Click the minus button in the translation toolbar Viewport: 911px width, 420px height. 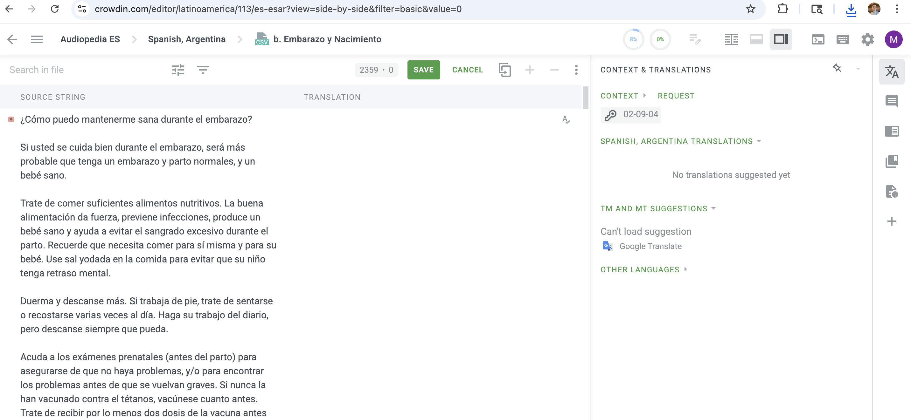[x=554, y=70]
